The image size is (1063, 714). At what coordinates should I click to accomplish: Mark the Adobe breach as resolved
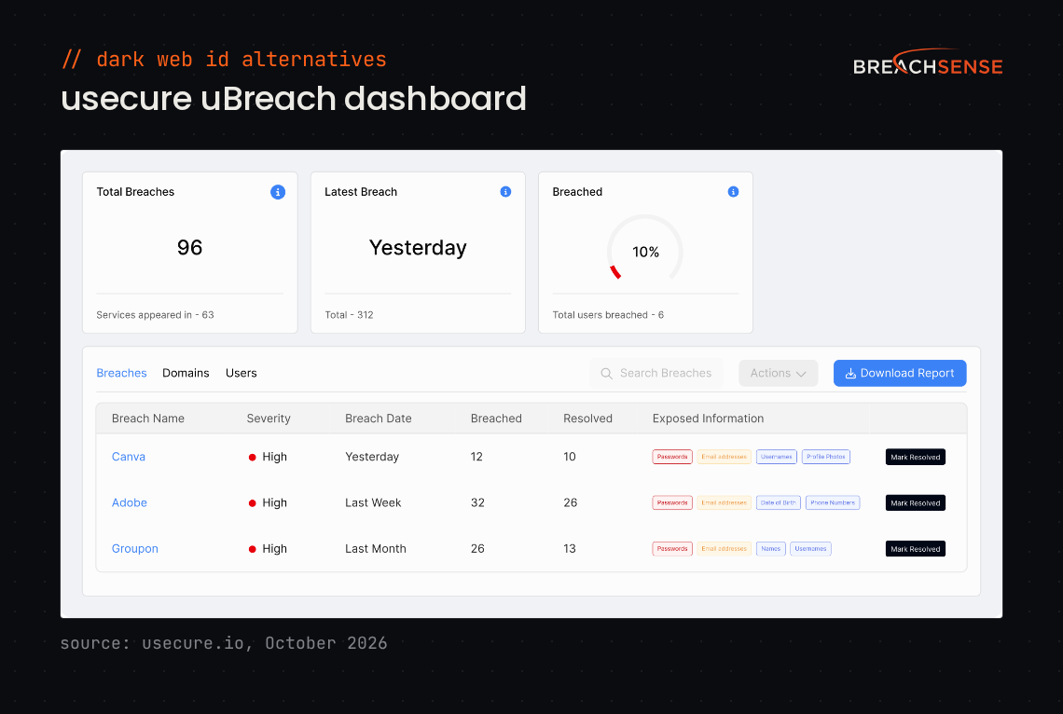click(x=916, y=503)
